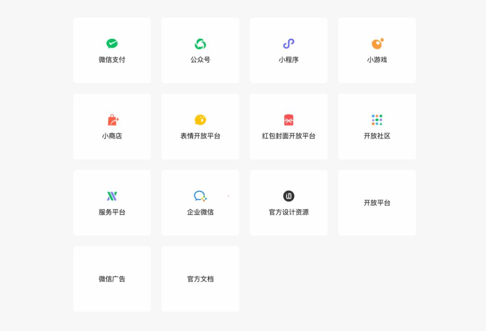Click the 小商店 shop bag icon
The height and width of the screenshot is (331, 486).
112,120
